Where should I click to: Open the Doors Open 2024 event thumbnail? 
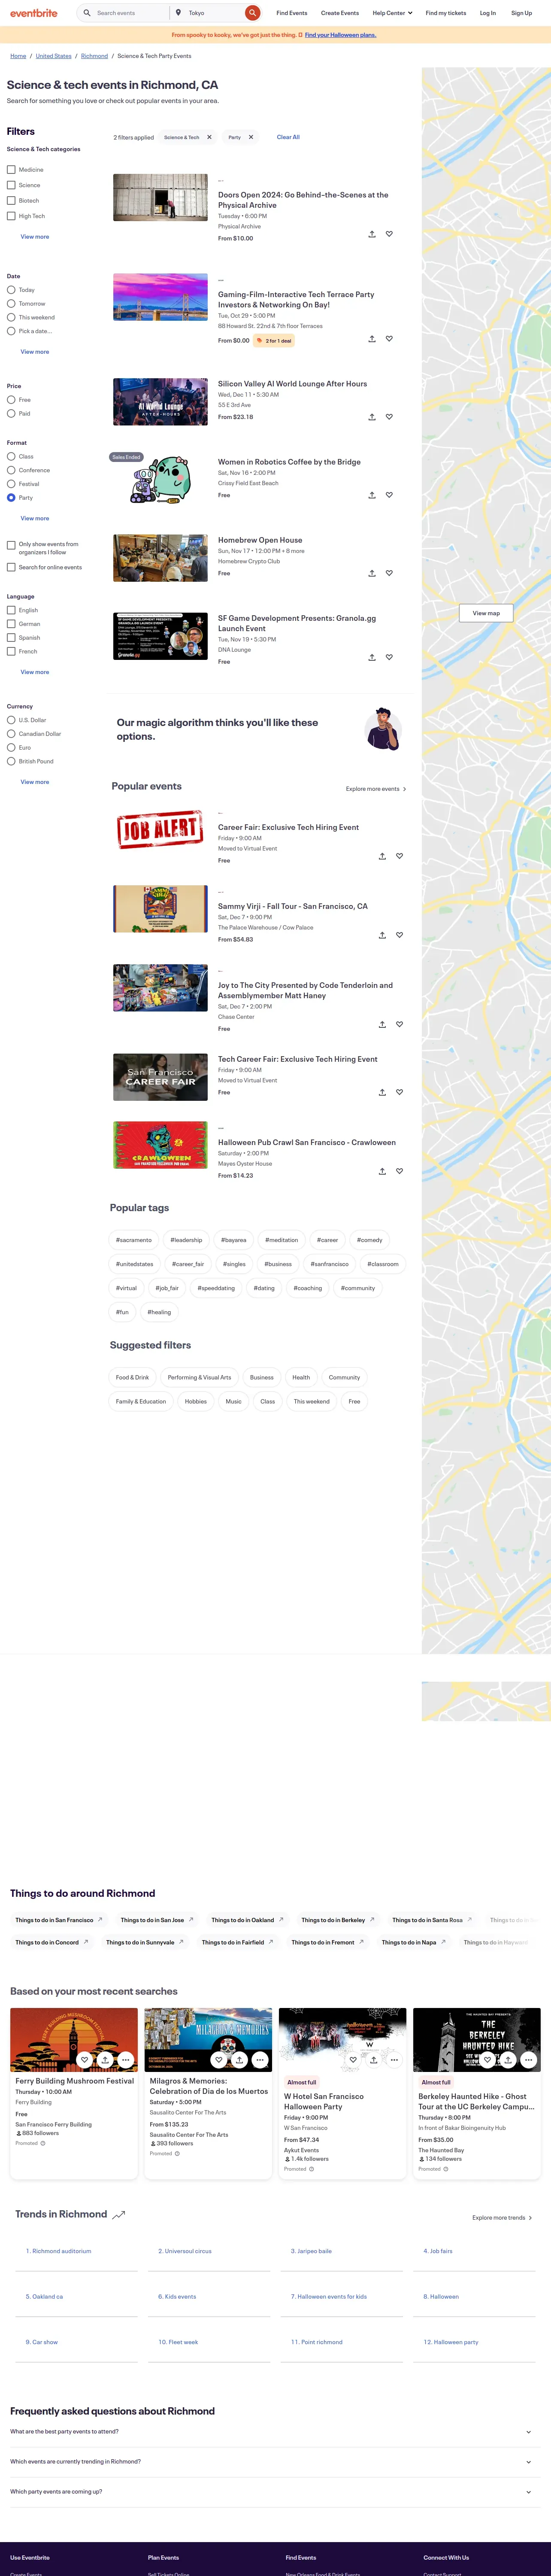[x=160, y=198]
